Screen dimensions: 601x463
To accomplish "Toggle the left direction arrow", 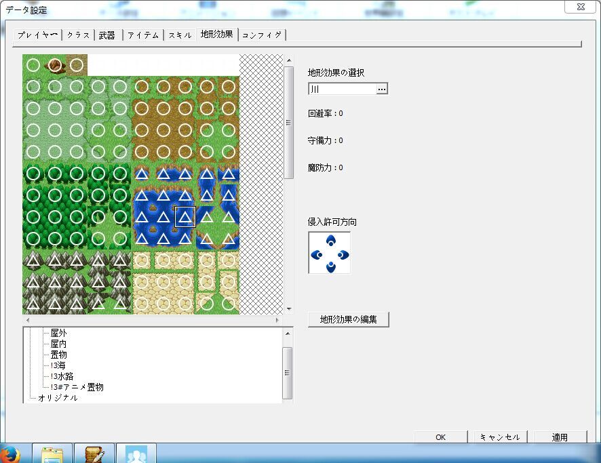I will [317, 254].
